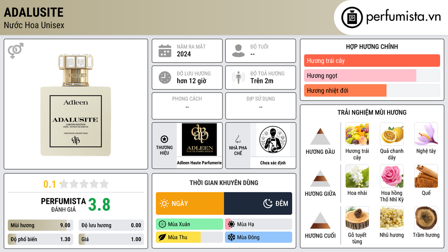Screen dimensions: 448x252
Task: Click the Mùa Đông season bar
Action: 259,238
